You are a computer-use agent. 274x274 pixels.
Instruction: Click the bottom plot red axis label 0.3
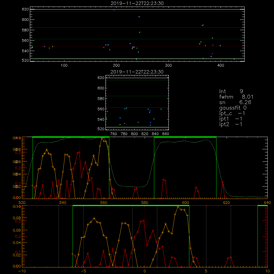(x=18, y=221)
